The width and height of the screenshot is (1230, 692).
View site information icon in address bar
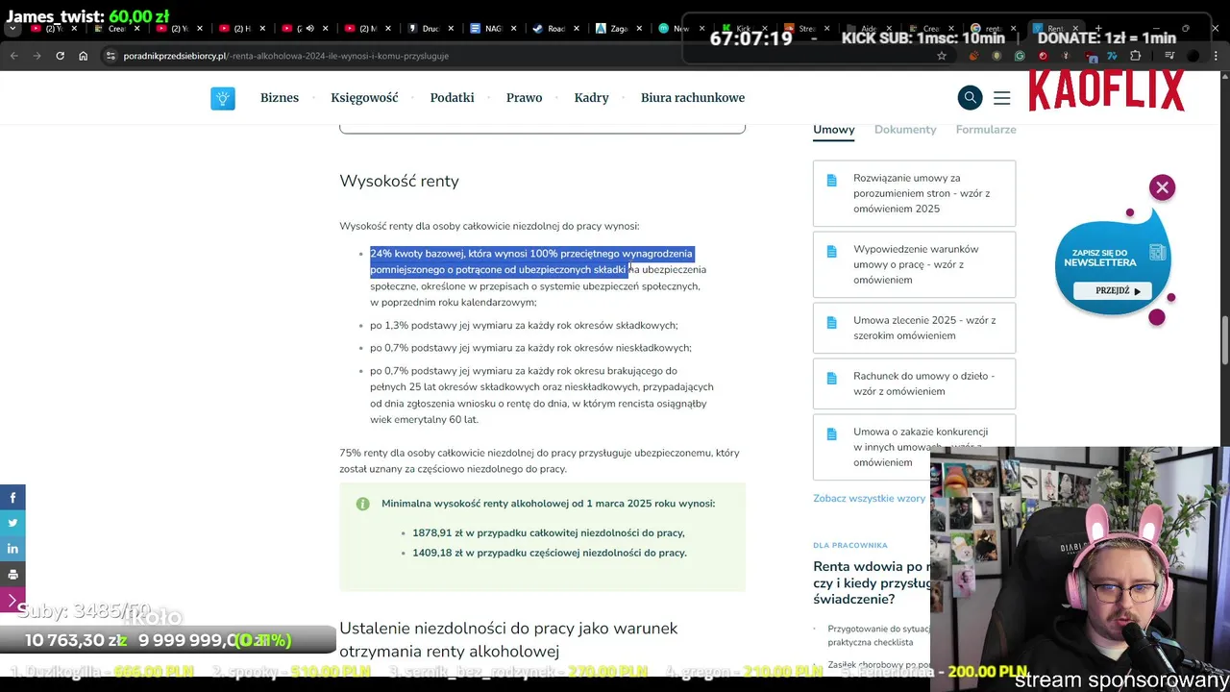111,56
